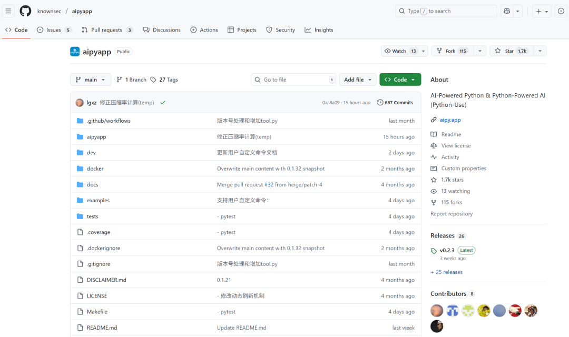Open the green Code dropdown button

point(400,80)
